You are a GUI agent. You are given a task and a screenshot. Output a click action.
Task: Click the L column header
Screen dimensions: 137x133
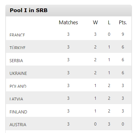[109, 22]
